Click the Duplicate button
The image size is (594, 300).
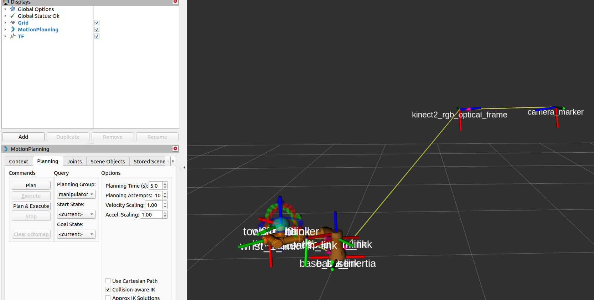click(x=68, y=137)
